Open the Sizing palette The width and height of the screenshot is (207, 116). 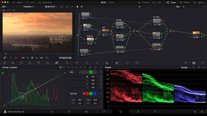127,63
